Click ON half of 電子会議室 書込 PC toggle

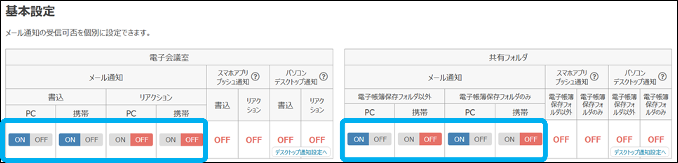click(x=20, y=140)
